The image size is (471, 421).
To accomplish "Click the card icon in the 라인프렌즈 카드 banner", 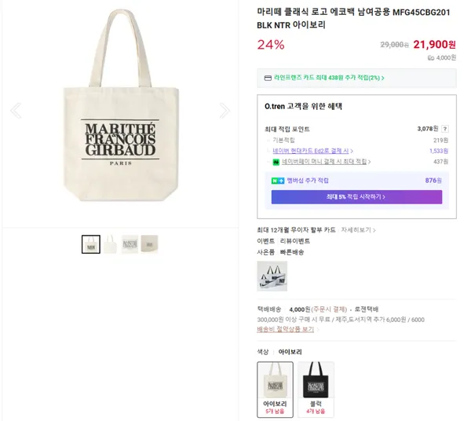I will [268, 78].
